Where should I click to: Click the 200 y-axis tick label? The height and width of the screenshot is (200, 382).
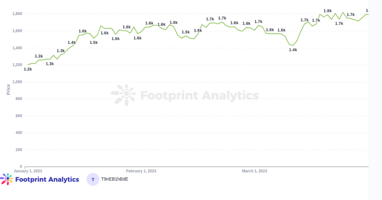(19, 150)
